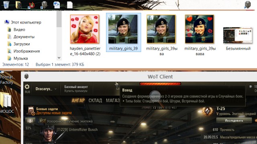
Task: Select the hayden_panettiere image thumbnail
Action: click(x=85, y=29)
